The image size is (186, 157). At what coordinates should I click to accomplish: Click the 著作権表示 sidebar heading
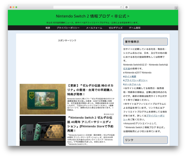[x=145, y=42]
